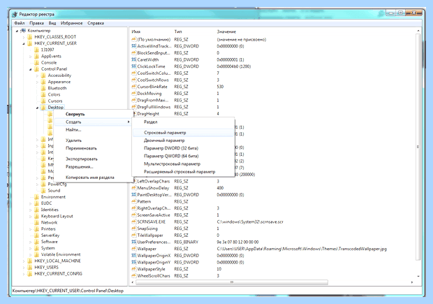Open the Файл menu
433x304 pixels.
point(20,23)
